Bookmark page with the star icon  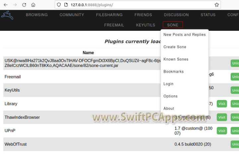[x=216, y=5]
